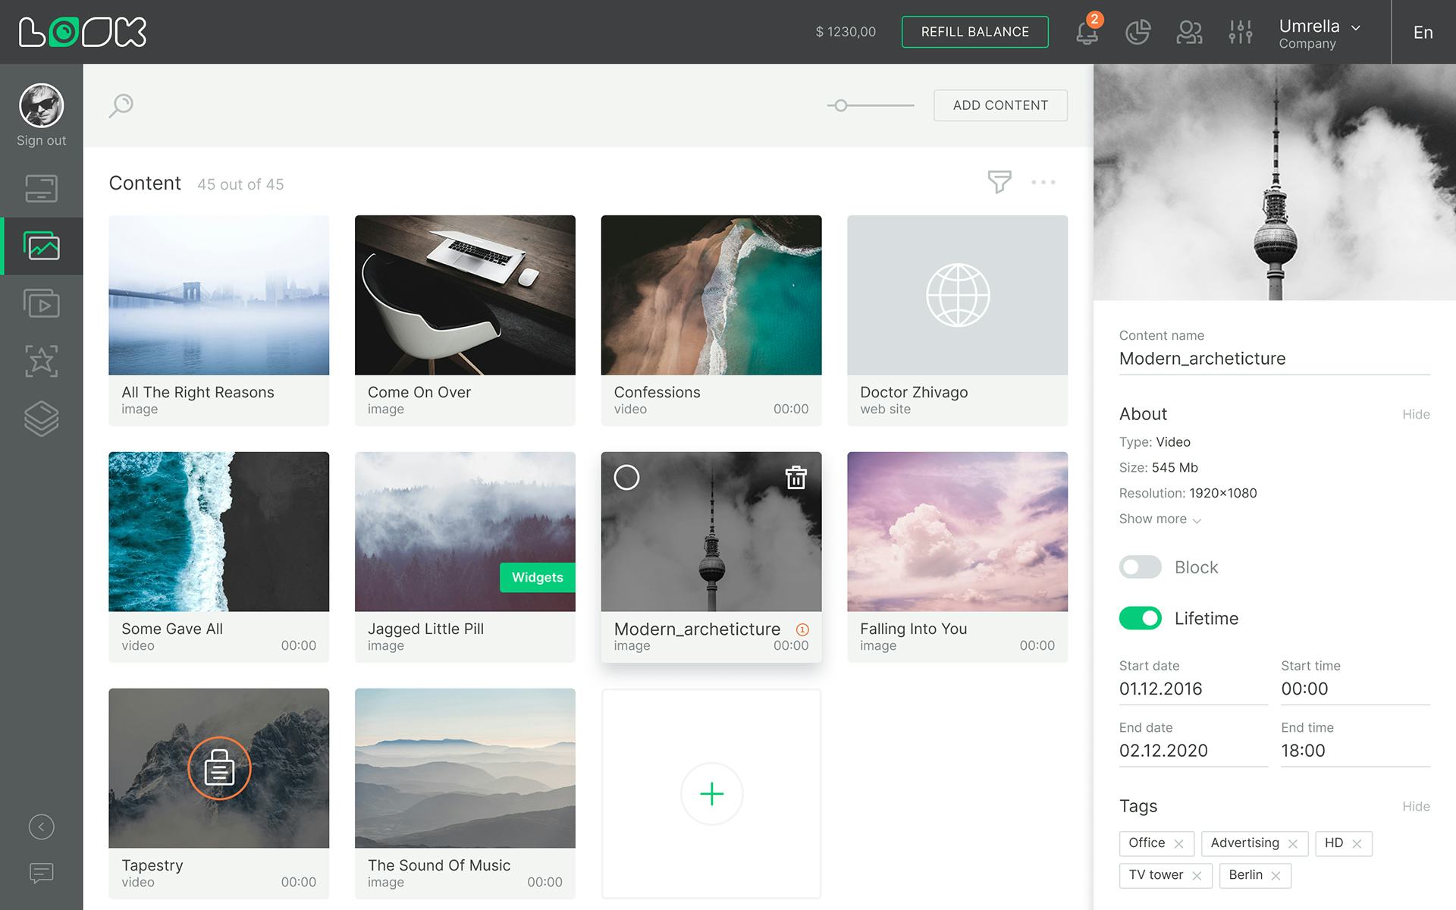Open the pie chart statistics icon
This screenshot has width=1456, height=910.
click(1137, 33)
